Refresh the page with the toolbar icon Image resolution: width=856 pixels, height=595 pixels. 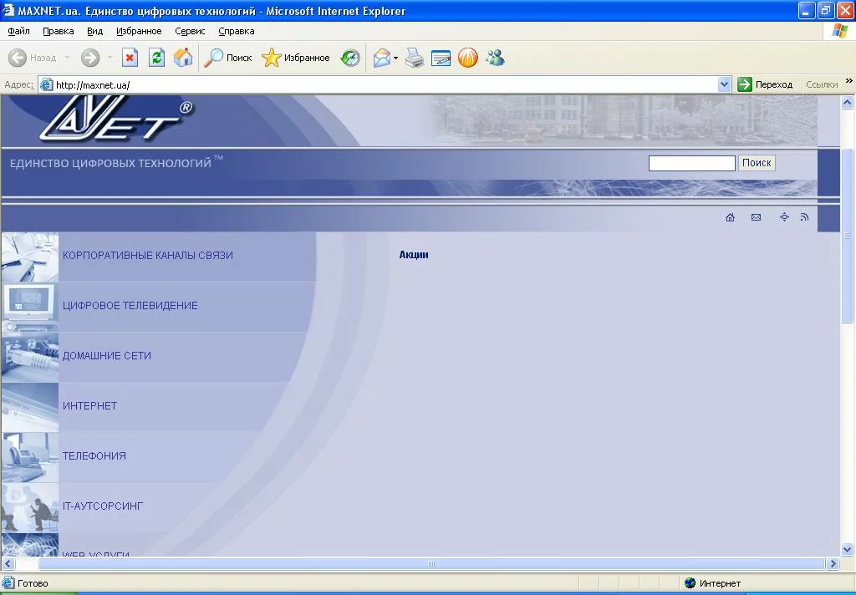156,58
